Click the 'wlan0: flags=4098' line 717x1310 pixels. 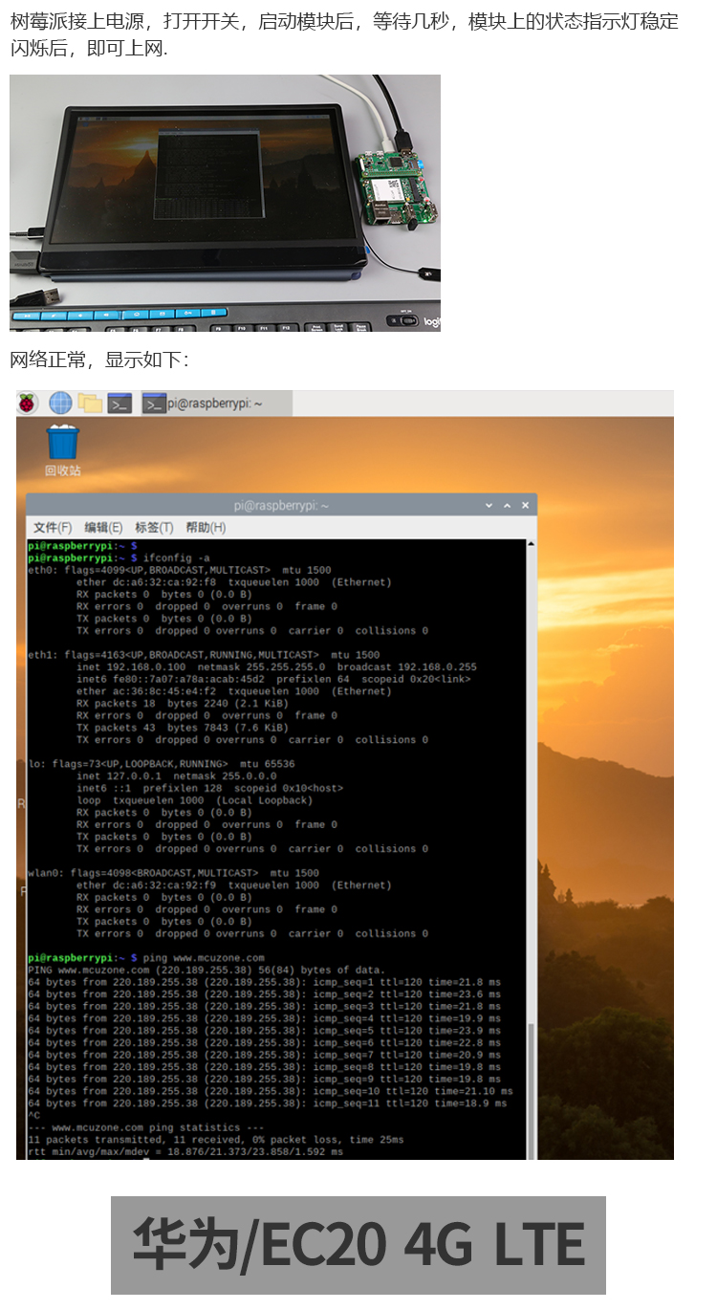(x=174, y=873)
